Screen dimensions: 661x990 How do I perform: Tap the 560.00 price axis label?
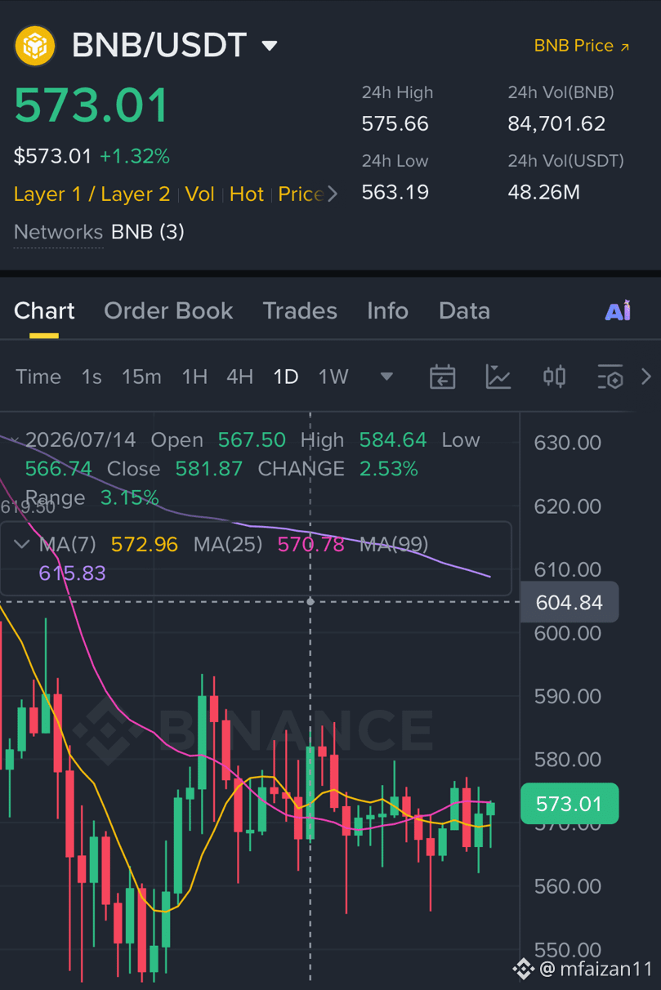[x=567, y=886]
